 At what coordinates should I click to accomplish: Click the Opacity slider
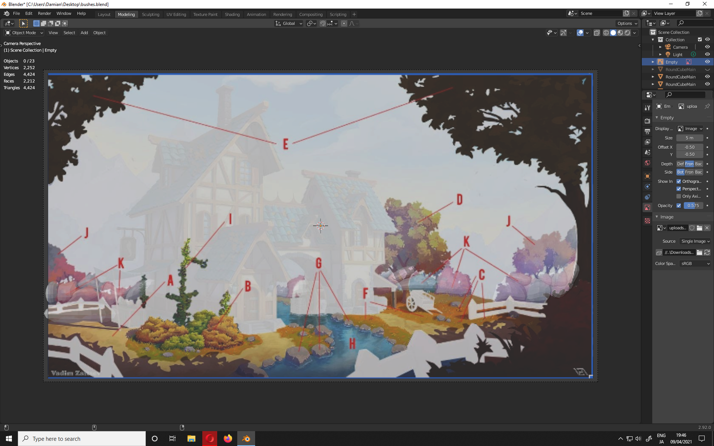click(x=693, y=206)
